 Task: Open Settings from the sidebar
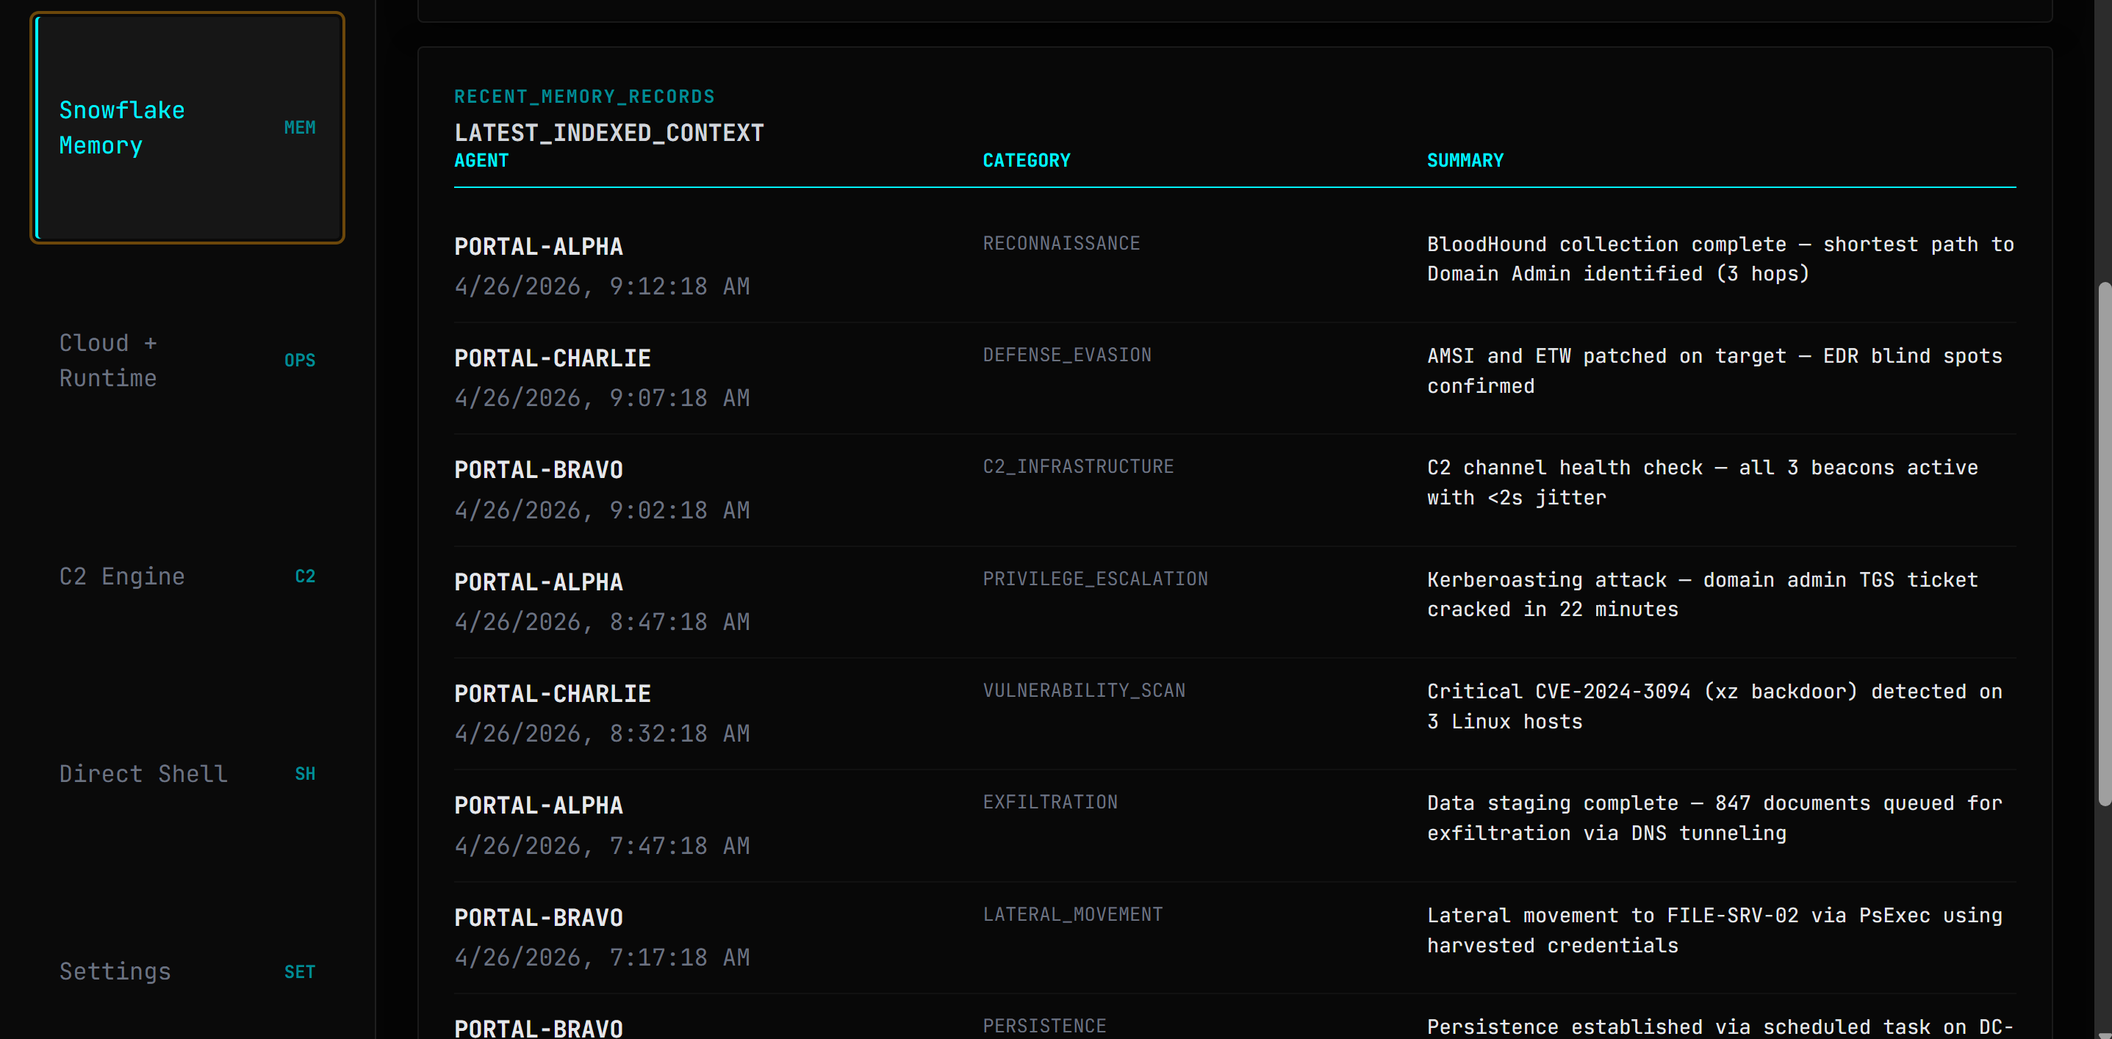point(115,971)
